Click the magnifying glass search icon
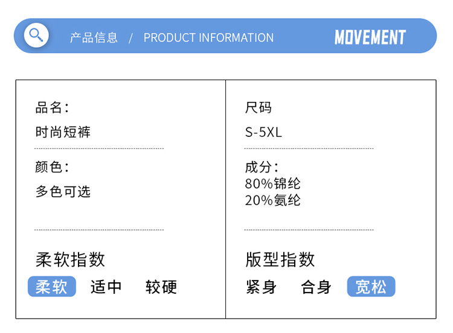The image size is (453, 333). (x=36, y=34)
